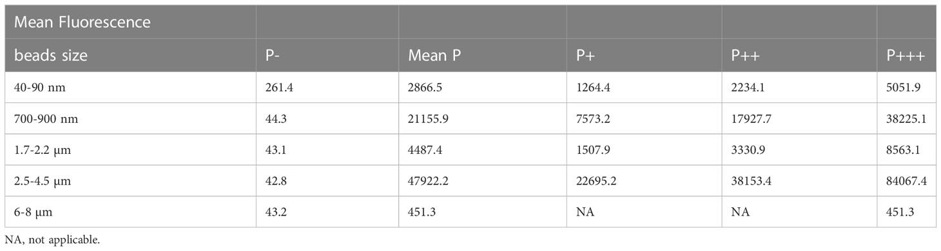Image resolution: width=941 pixels, height=251 pixels.
Task: Click the 'P-' column header
Action: pos(272,55)
